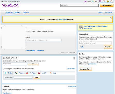
Task: Open the Set Up Sites gear icon
Action: click(x=74, y=58)
